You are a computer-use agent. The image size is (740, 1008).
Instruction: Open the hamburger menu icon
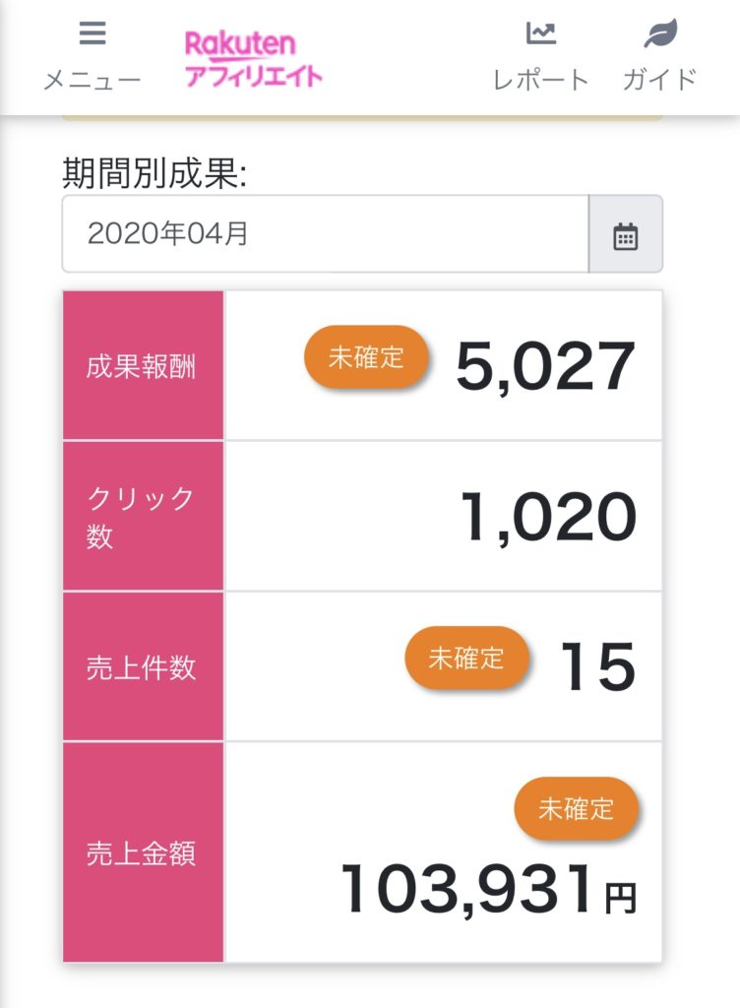(x=92, y=32)
